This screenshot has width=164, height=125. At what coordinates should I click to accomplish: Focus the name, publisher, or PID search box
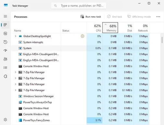tap(79, 6)
